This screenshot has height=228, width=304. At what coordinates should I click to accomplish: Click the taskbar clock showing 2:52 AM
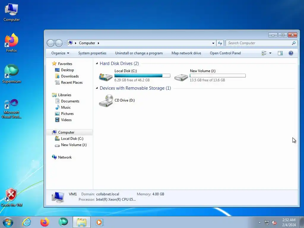click(289, 222)
